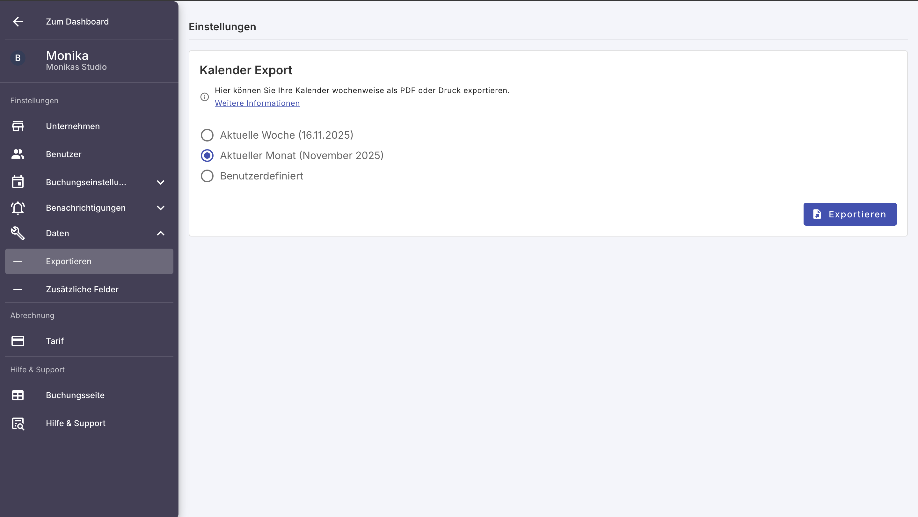Screen dimensions: 918x517
Task: Choose the Benutzerdefiniert radio option
Action: click(x=207, y=176)
